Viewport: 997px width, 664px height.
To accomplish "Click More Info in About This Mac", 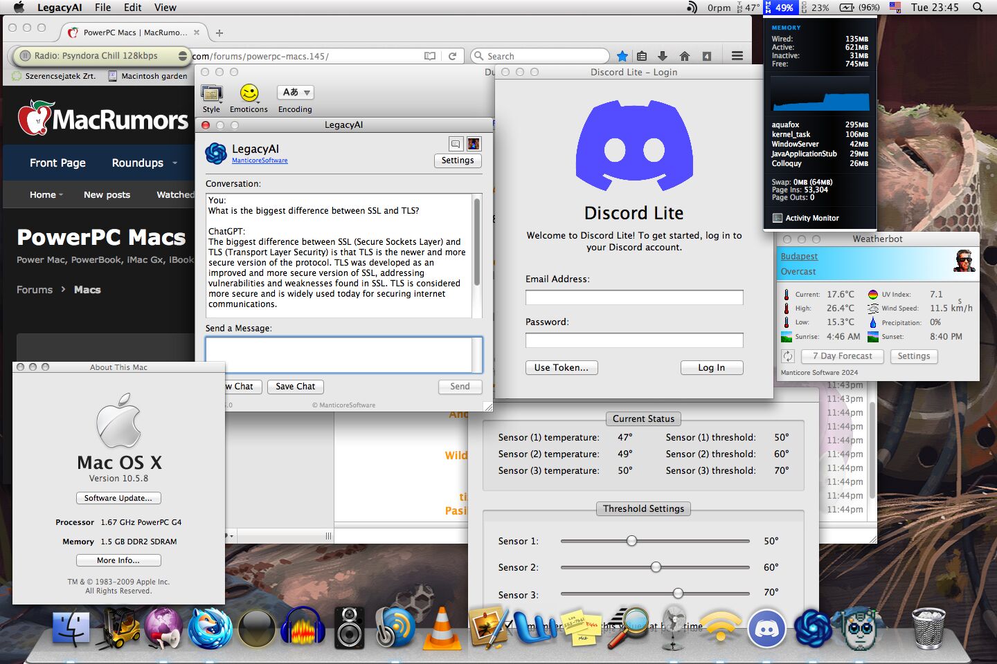I will pyautogui.click(x=118, y=560).
